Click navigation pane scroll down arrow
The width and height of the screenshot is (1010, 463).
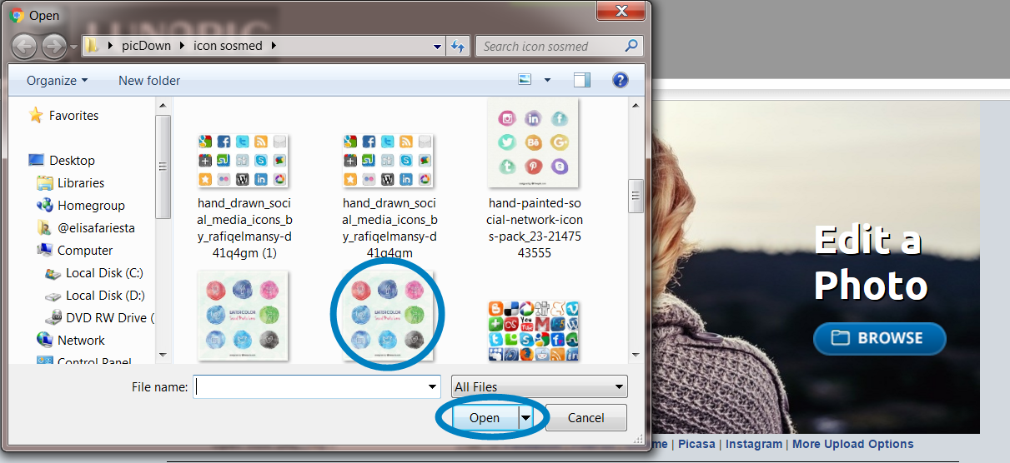click(x=163, y=354)
